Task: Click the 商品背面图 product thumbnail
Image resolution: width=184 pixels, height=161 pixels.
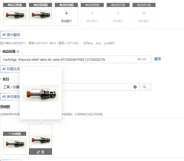Action: (x=40, y=14)
